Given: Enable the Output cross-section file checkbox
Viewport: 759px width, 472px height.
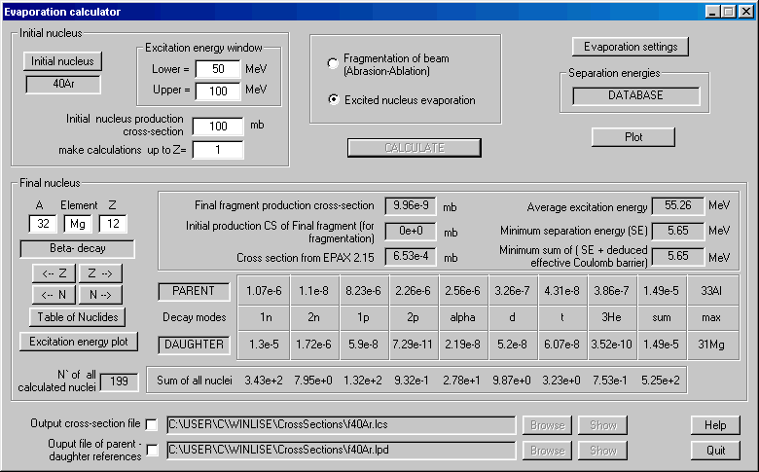Looking at the screenshot, I should (151, 424).
